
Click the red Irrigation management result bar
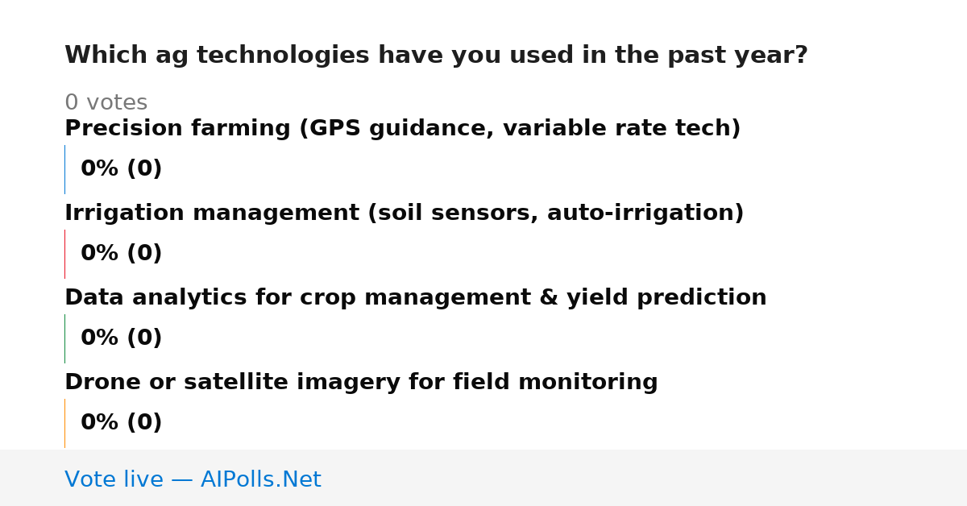pyautogui.click(x=64, y=254)
